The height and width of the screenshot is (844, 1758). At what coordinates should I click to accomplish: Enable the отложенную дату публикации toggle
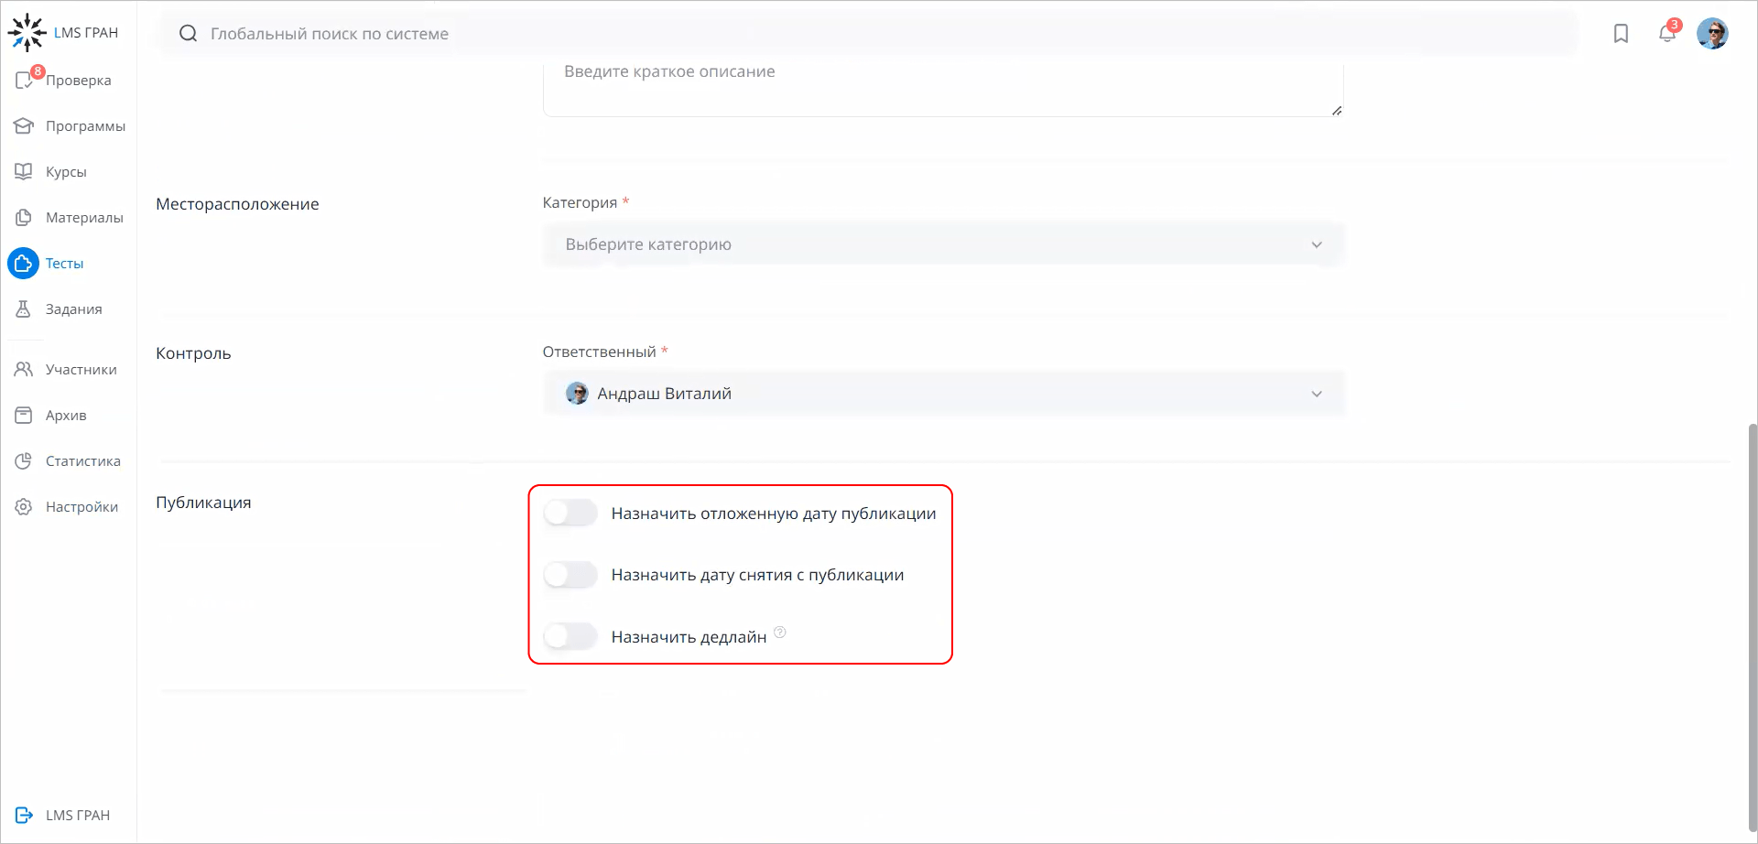(x=570, y=513)
